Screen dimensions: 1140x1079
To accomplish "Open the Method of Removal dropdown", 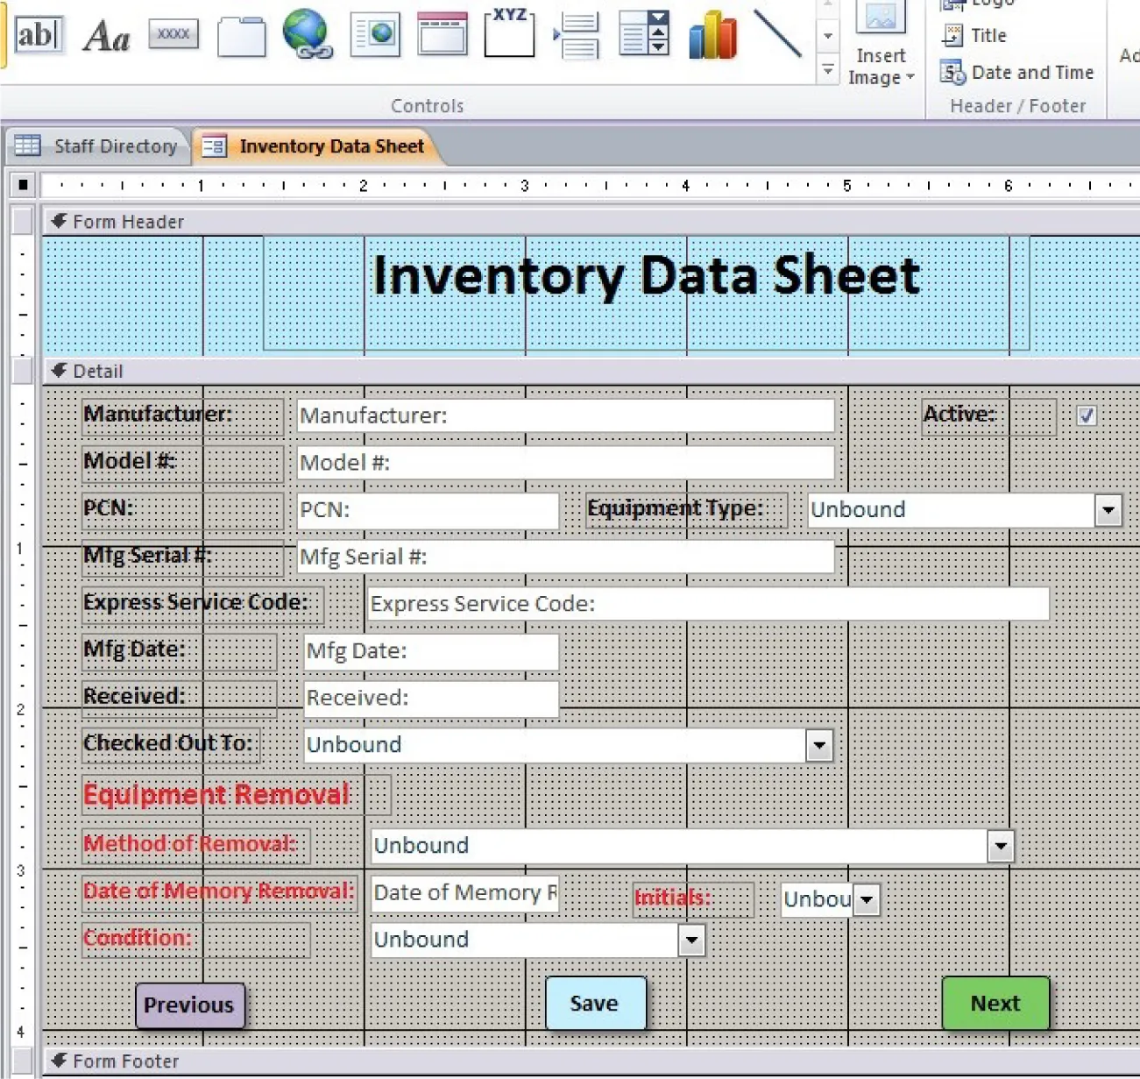I will point(1001,847).
